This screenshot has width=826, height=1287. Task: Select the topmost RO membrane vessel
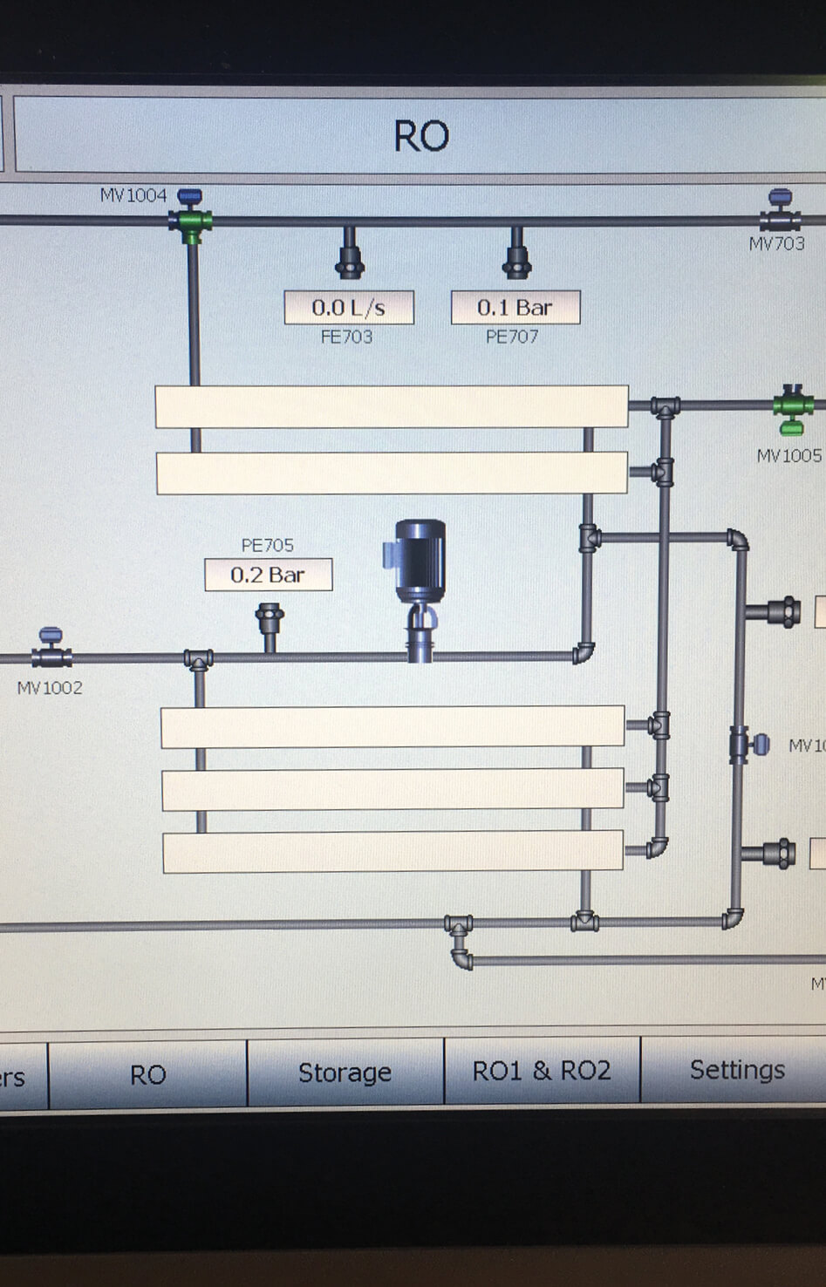(x=392, y=407)
